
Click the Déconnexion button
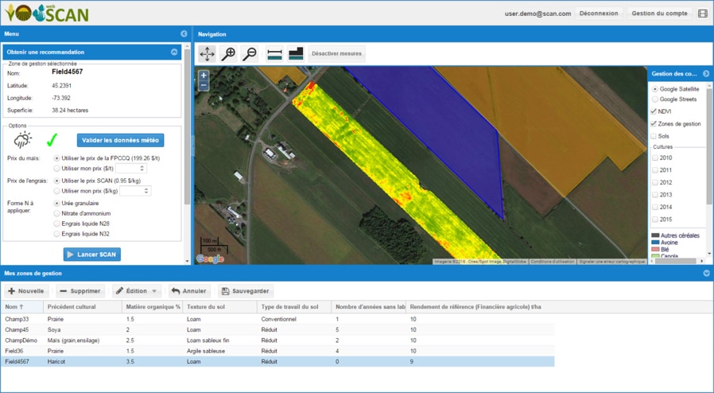[x=599, y=14]
